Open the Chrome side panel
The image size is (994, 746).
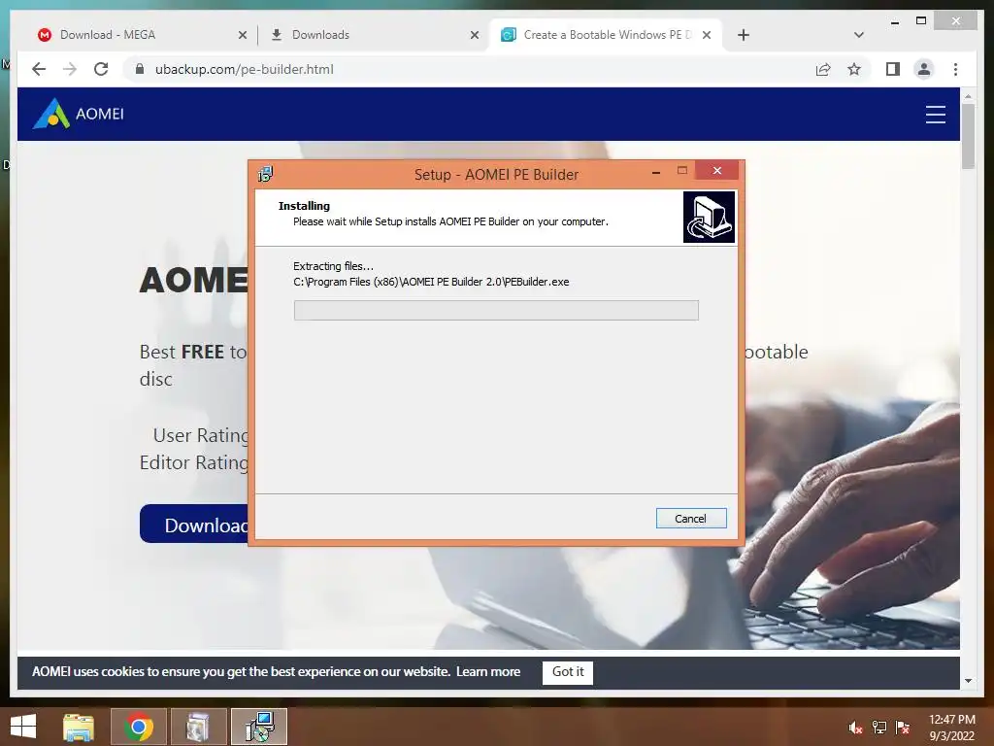893,69
